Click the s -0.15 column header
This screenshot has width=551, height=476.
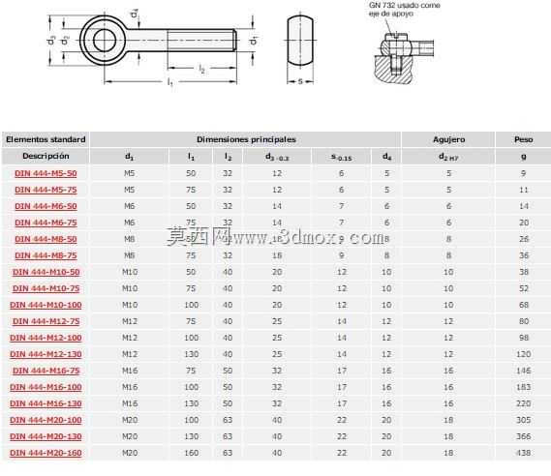341,156
